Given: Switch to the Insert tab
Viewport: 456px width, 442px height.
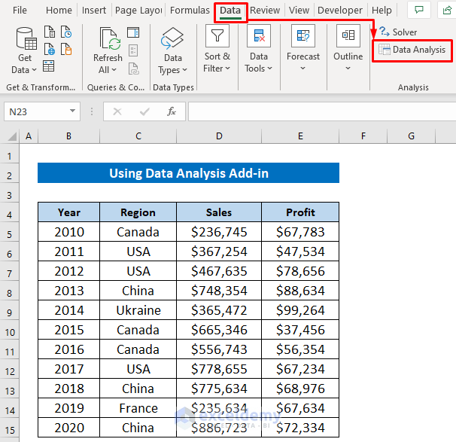Looking at the screenshot, I should (93, 11).
